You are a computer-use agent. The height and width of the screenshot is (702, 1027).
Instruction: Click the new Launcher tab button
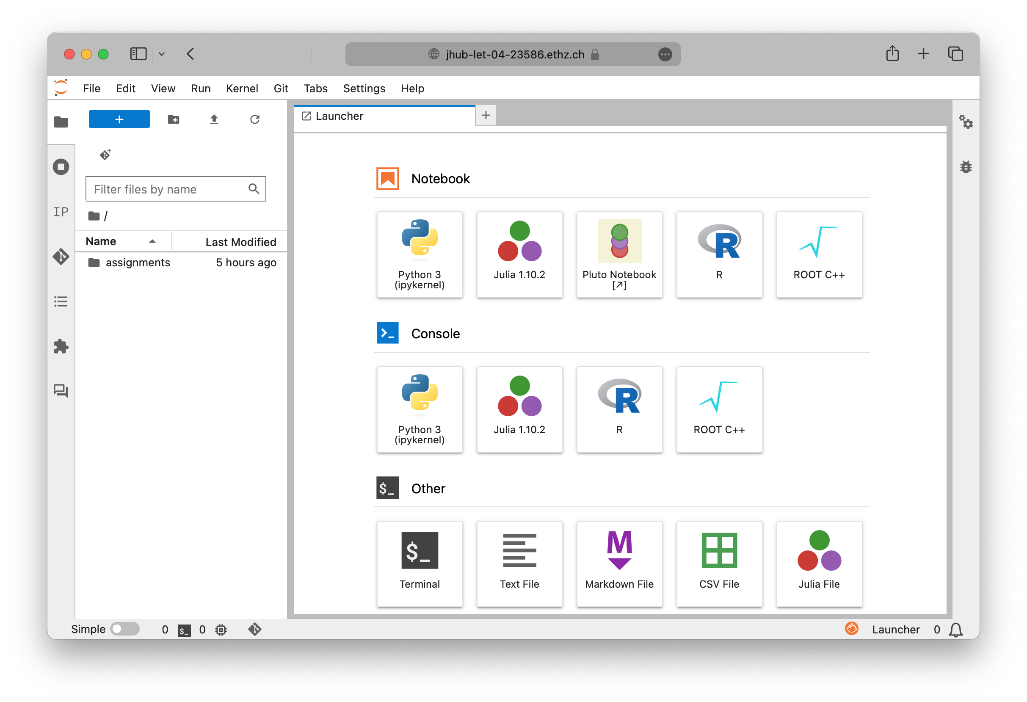coord(486,116)
